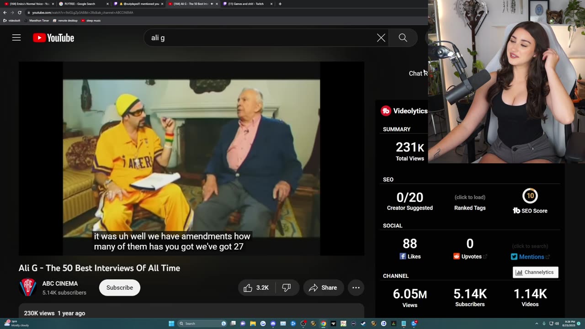Image resolution: width=585 pixels, height=329 pixels.
Task: Click the video player to pause
Action: (x=191, y=158)
